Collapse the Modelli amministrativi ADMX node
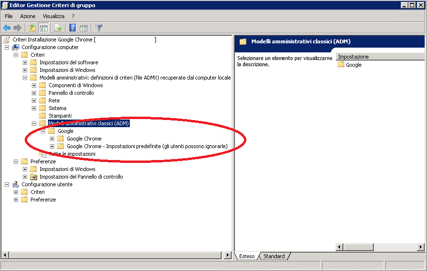This screenshot has width=427, height=271. (25, 78)
